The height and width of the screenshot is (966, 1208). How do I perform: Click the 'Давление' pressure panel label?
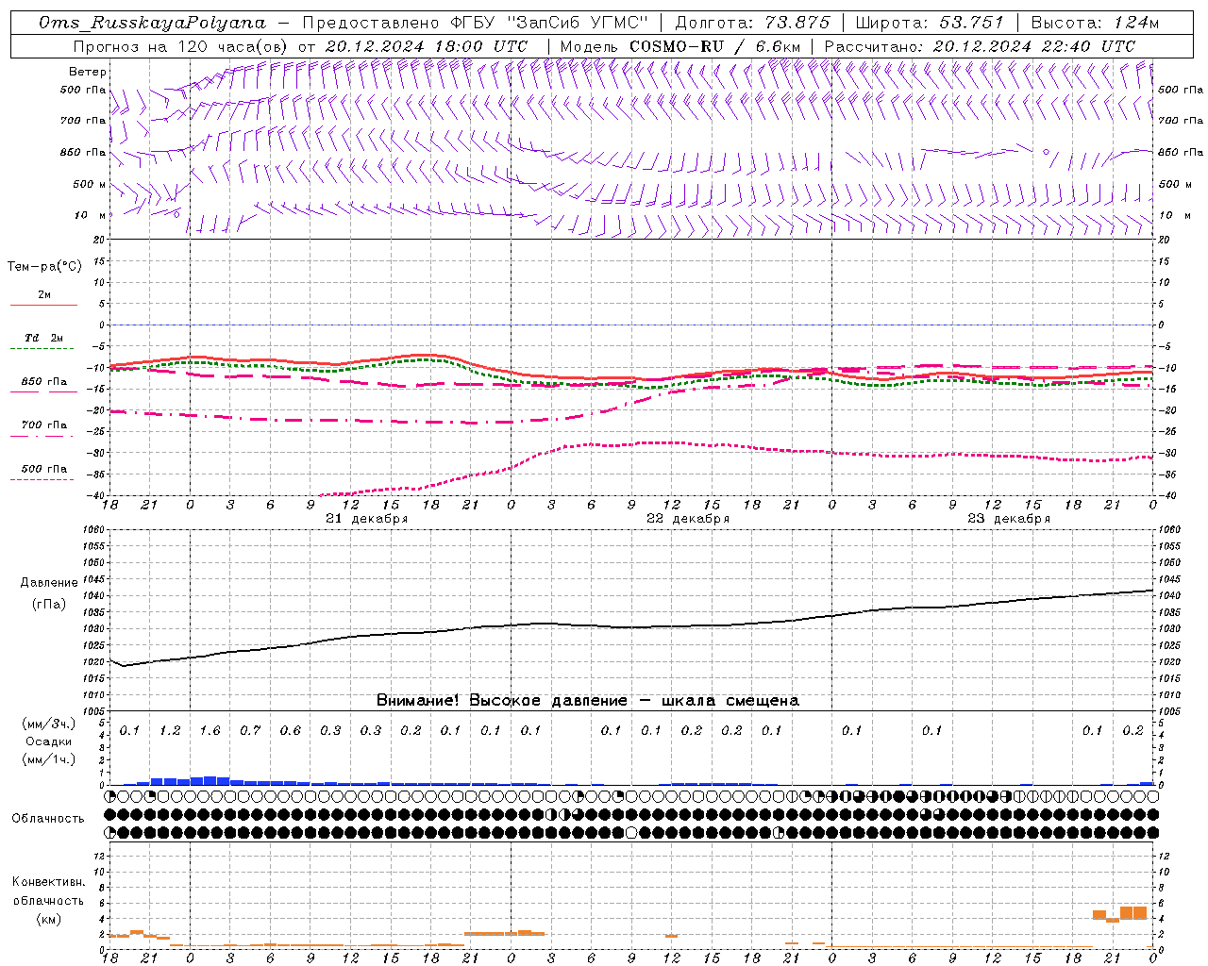(49, 583)
